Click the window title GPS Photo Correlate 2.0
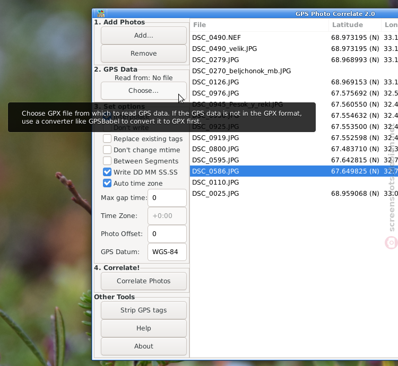The image size is (398, 366). [335, 14]
